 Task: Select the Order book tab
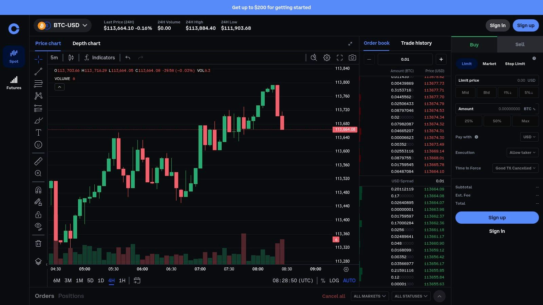point(377,43)
